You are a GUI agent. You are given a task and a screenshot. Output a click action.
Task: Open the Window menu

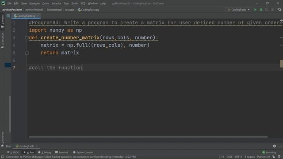click(x=92, y=4)
